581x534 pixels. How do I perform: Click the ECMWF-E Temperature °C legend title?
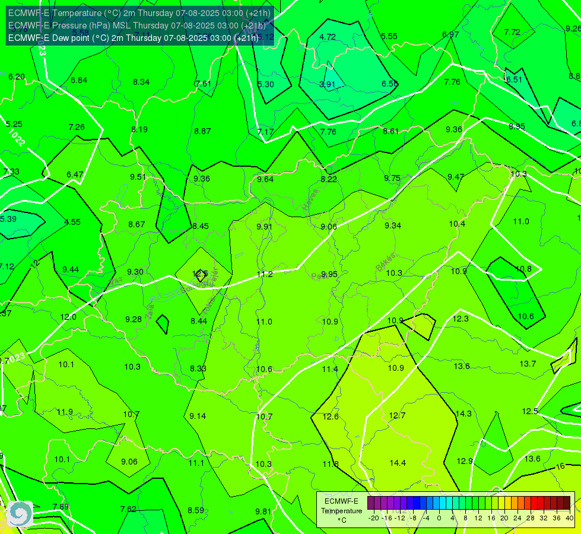click(x=341, y=511)
